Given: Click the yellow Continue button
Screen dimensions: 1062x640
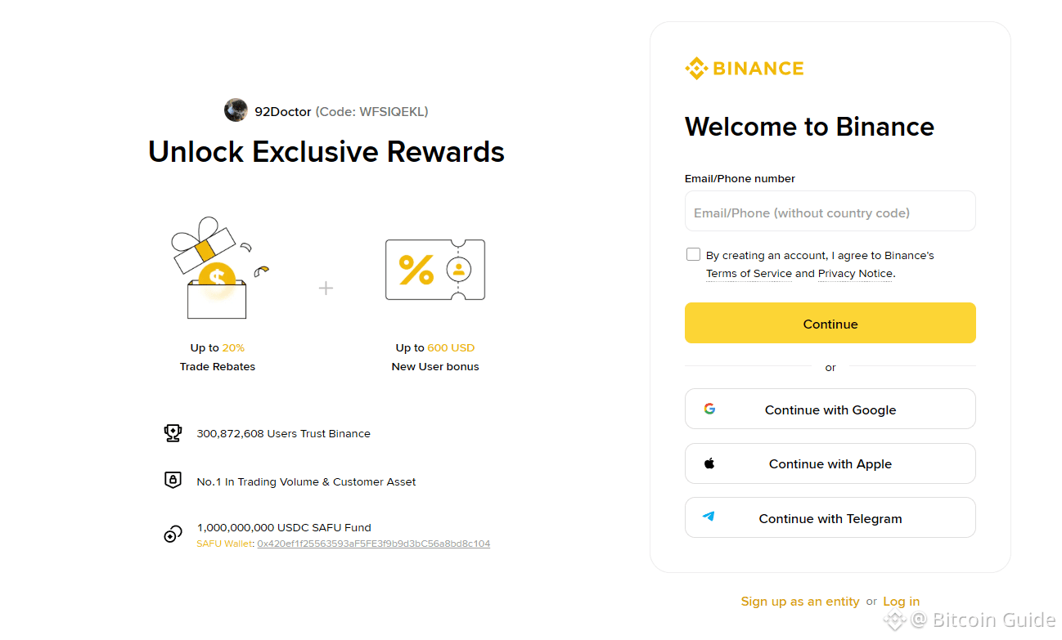Looking at the screenshot, I should tap(830, 323).
